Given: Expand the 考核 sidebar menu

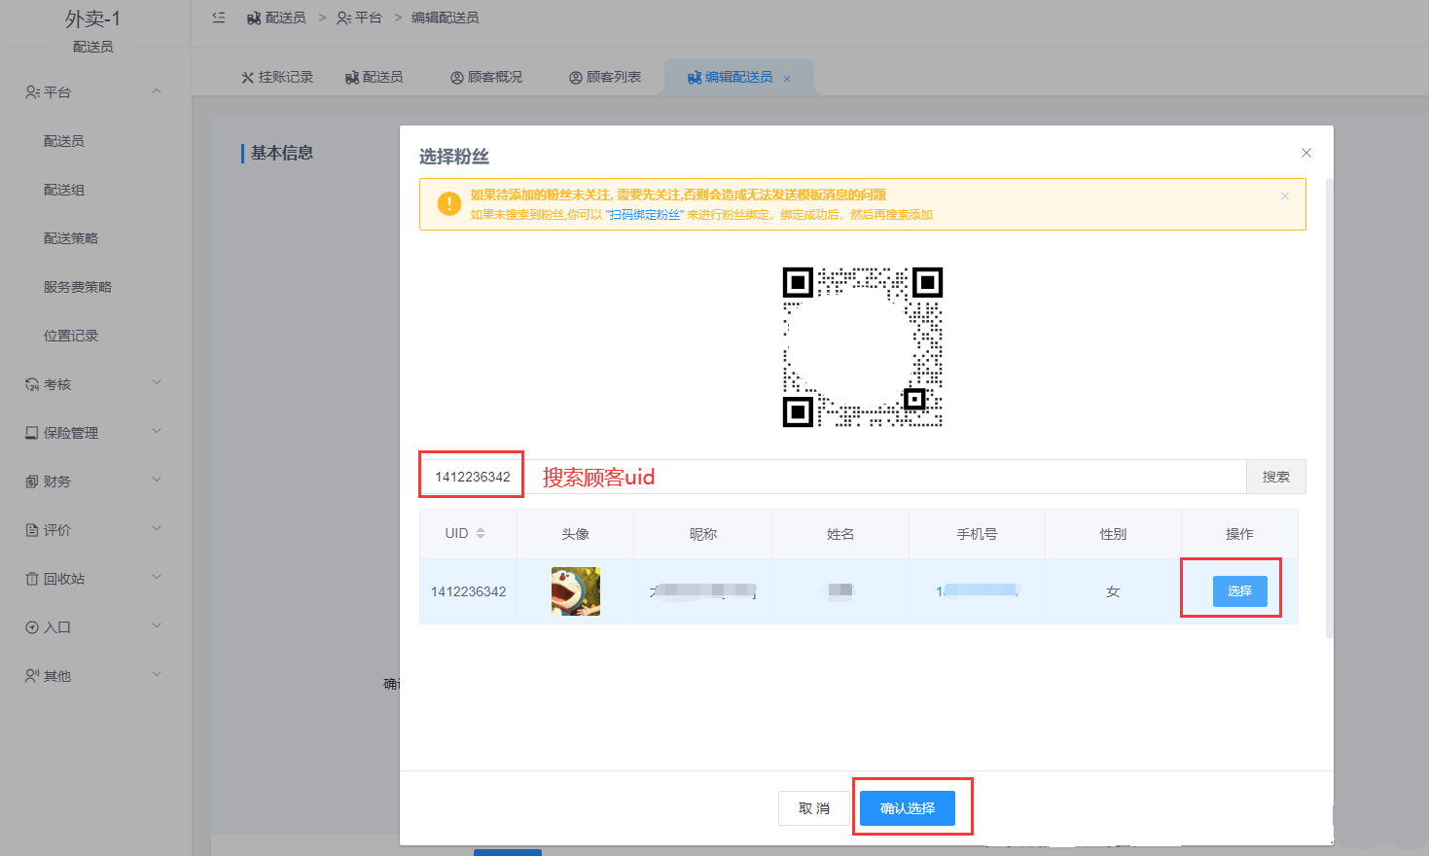Looking at the screenshot, I should pos(95,384).
